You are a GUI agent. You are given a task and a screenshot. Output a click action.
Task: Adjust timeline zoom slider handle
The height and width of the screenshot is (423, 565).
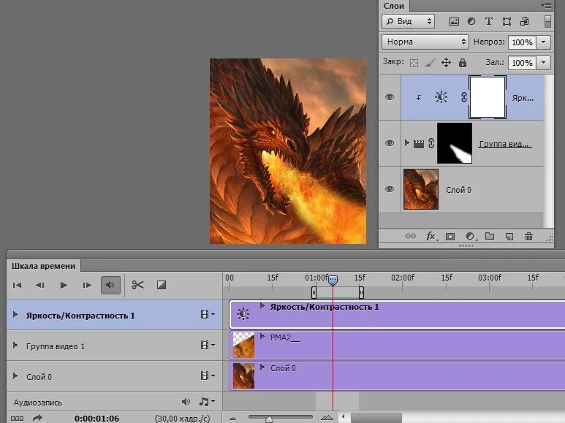click(x=269, y=419)
